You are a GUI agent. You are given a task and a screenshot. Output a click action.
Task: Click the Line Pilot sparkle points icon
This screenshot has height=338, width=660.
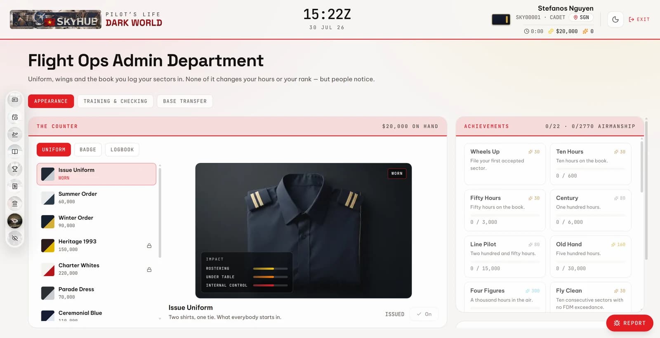530,244
